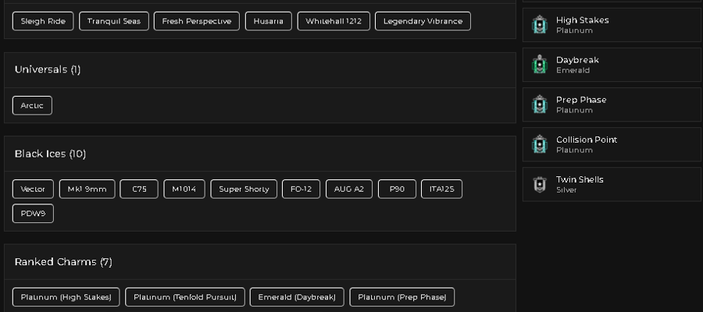The image size is (703, 312).
Task: Click the Prep Phase Platinum rank icon
Action: pyautogui.click(x=539, y=105)
